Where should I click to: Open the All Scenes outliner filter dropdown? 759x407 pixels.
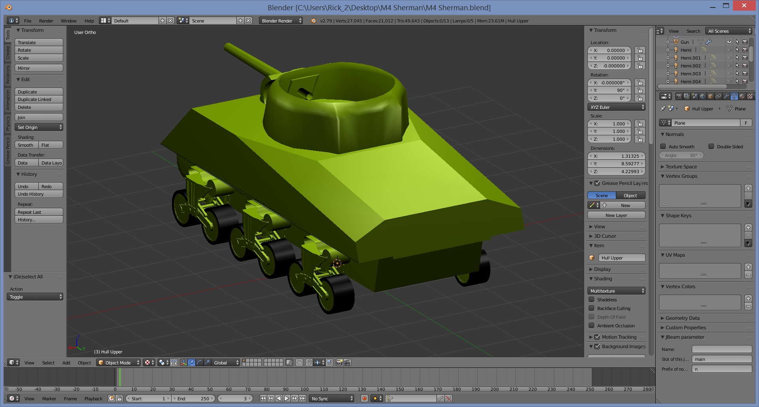pos(729,31)
